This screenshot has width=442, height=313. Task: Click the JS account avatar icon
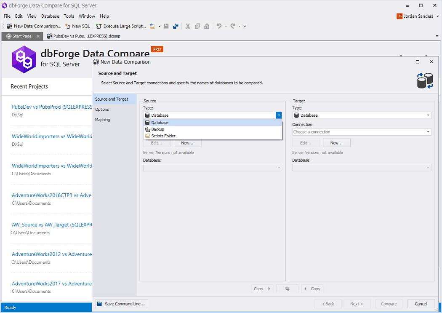(399, 16)
